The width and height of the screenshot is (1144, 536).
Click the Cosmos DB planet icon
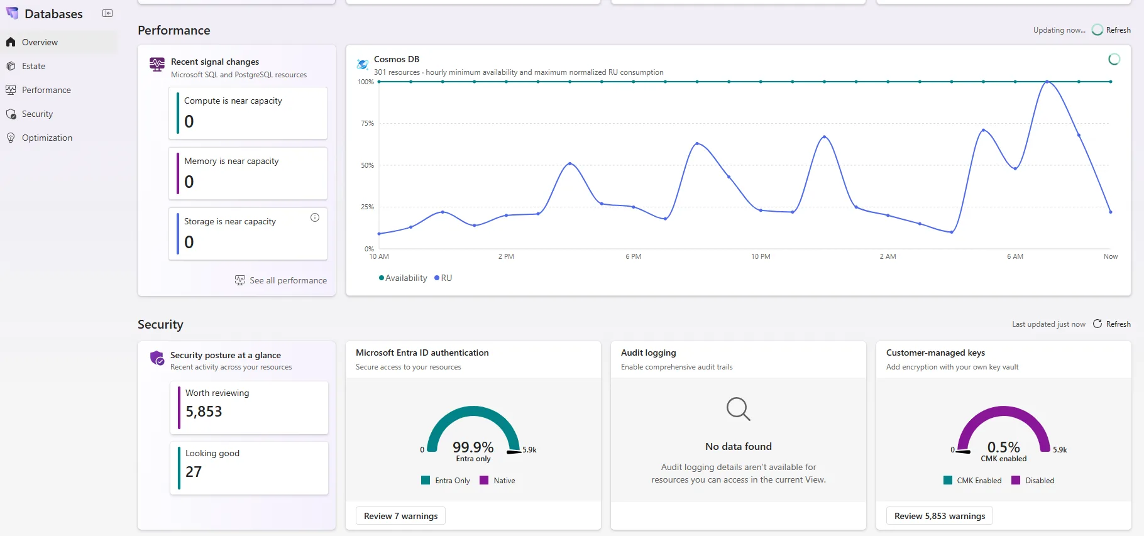[x=363, y=63]
